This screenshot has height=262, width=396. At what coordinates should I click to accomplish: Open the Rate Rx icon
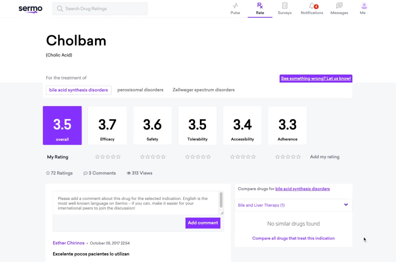click(260, 5)
